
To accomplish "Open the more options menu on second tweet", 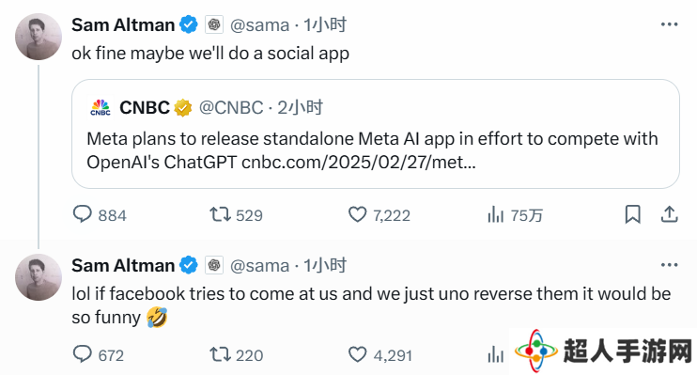I will click(669, 265).
